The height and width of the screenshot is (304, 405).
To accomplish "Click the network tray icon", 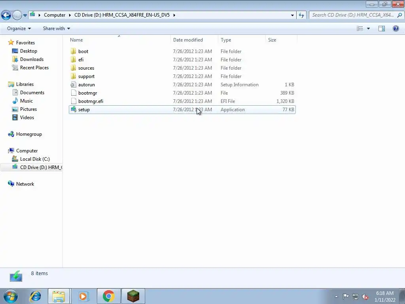I will tap(356, 296).
